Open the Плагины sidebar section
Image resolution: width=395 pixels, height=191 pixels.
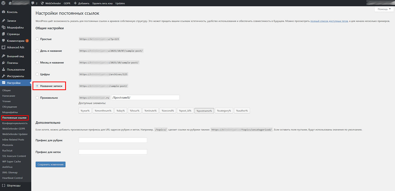[12, 63]
